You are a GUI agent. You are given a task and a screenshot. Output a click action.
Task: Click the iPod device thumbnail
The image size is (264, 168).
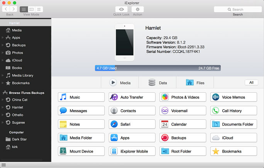click(125, 42)
